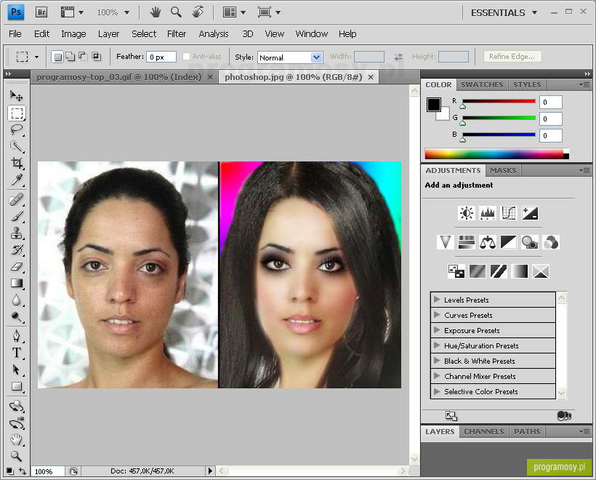Select the Healing Brush tool

point(16,200)
